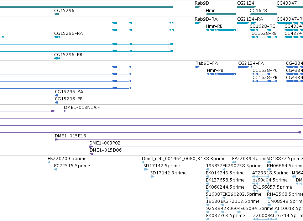Click the Hmr gene bar

click(x=221, y=14)
